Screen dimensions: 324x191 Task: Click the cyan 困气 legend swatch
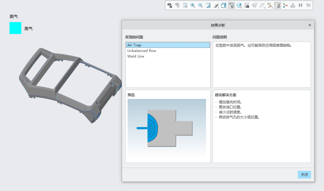(16, 28)
